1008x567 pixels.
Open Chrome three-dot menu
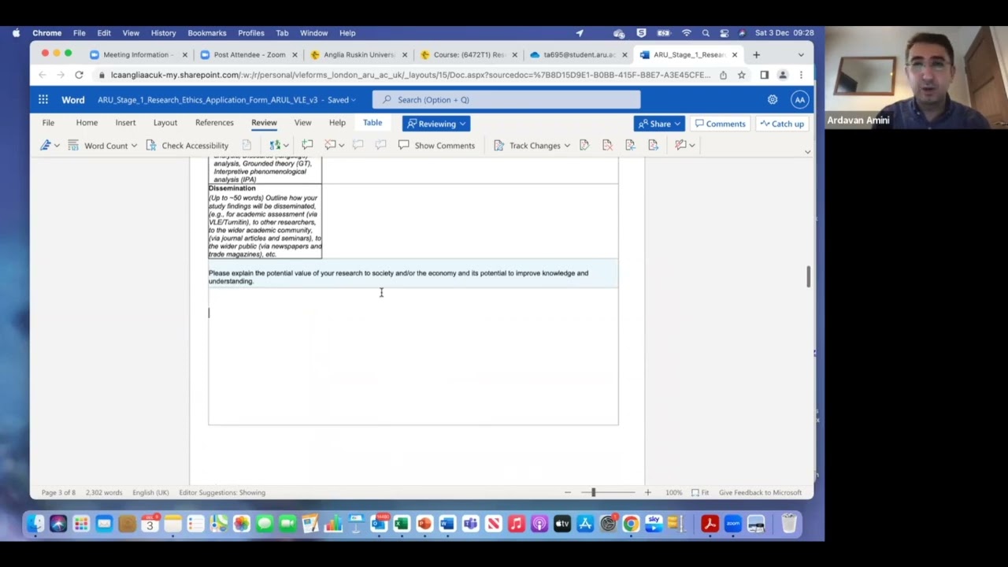(x=801, y=75)
